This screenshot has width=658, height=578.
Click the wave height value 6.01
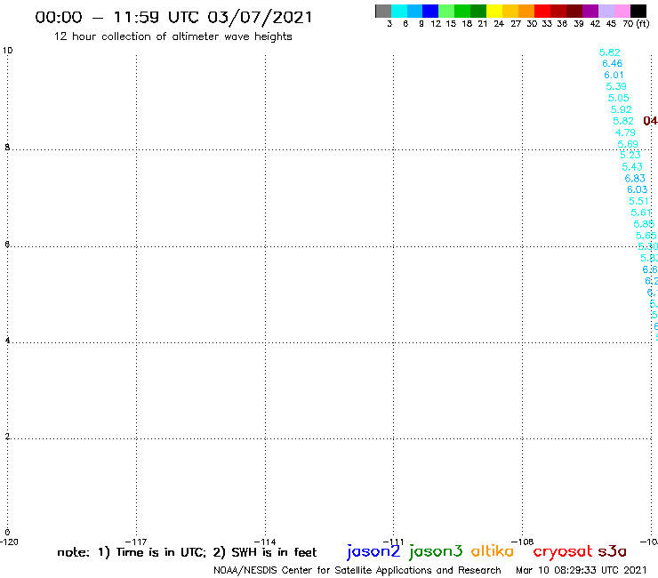click(x=614, y=75)
